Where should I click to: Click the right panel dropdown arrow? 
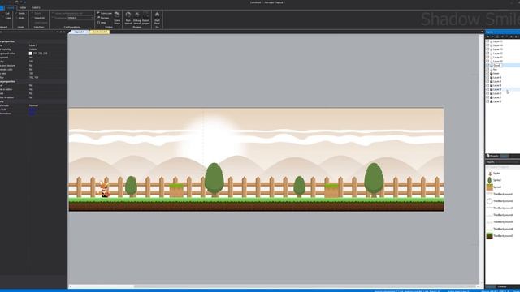click(482, 32)
